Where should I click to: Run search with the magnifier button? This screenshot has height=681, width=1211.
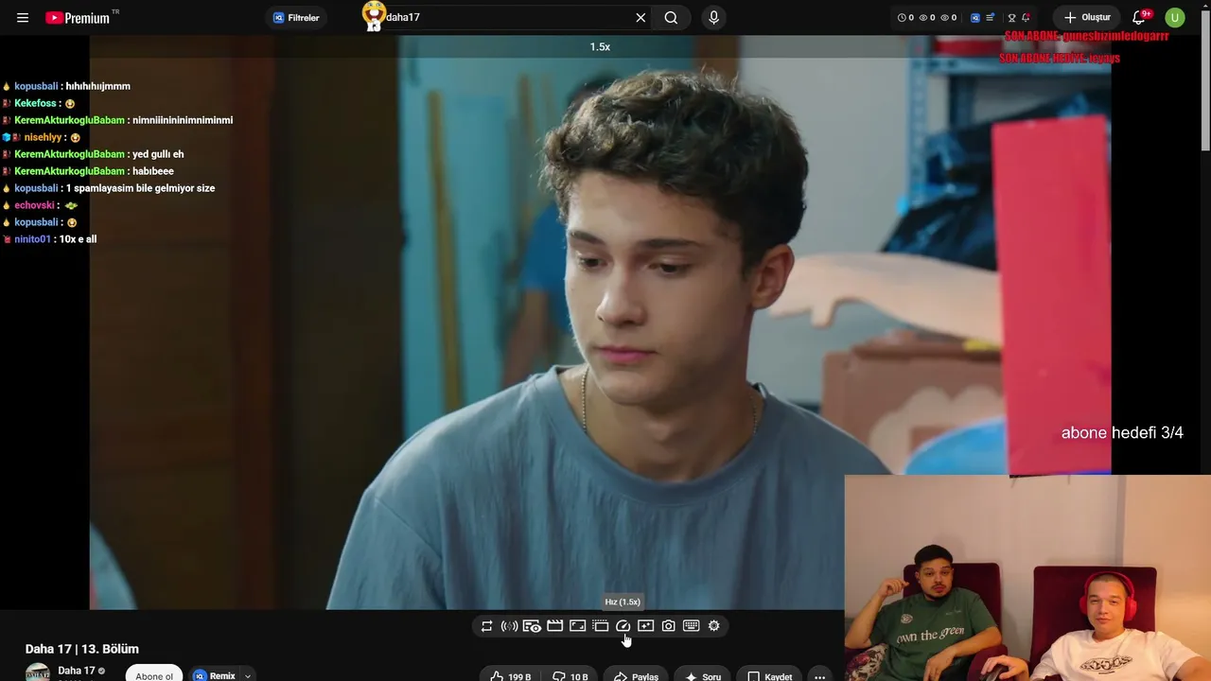[671, 18]
